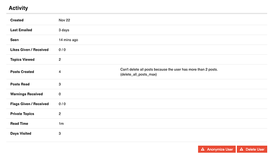Click the Read Time value 1m
This screenshot has width=278, height=163.
[x=61, y=124]
